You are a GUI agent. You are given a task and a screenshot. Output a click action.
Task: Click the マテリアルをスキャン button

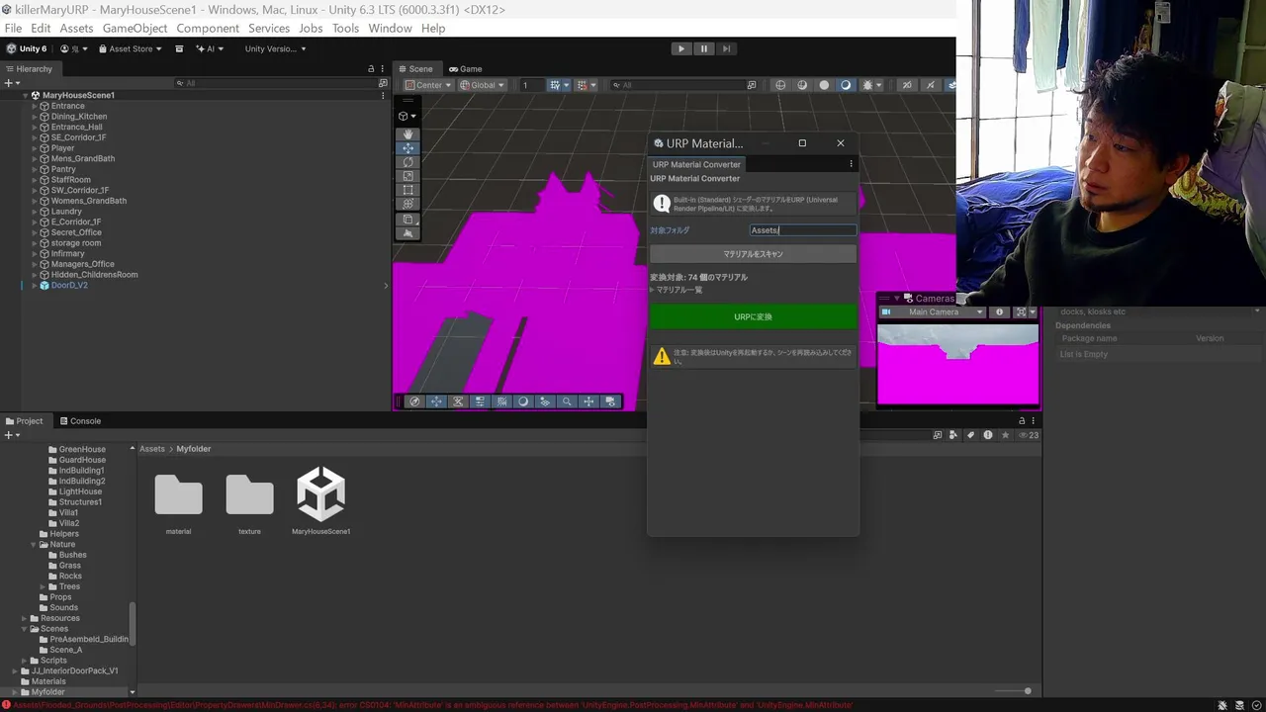[x=753, y=254]
